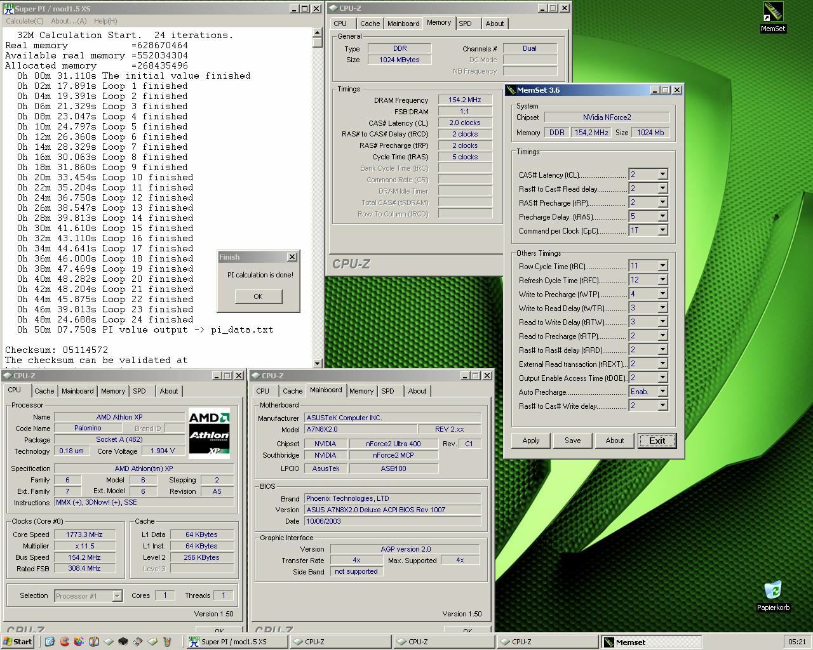Launch the colorful cube quick launch icon
Viewport: 813px width, 650px height.
coord(79,642)
